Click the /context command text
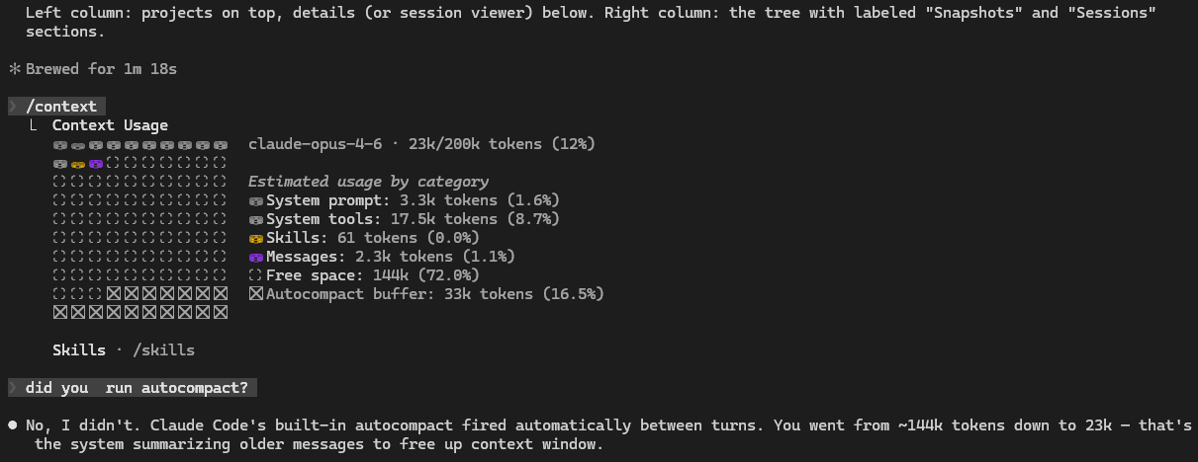 click(61, 107)
